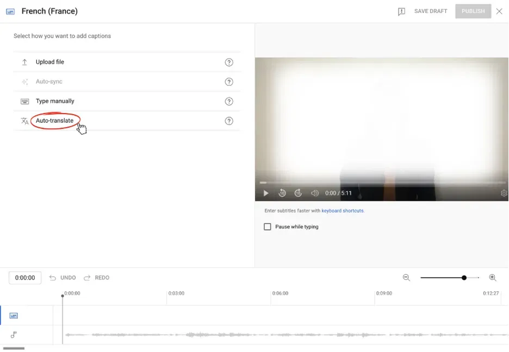Image resolution: width=509 pixels, height=352 pixels.
Task: Click the upload arrow icon
Action: point(24,62)
